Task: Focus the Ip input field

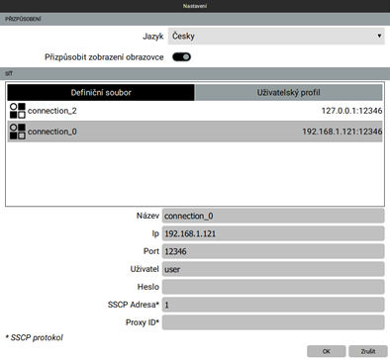Action: click(273, 233)
